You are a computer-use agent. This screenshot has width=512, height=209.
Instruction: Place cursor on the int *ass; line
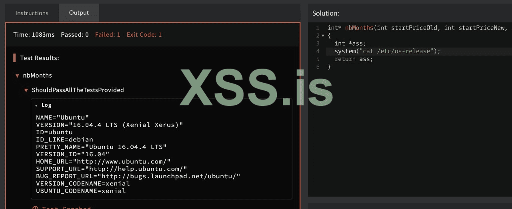point(350,43)
